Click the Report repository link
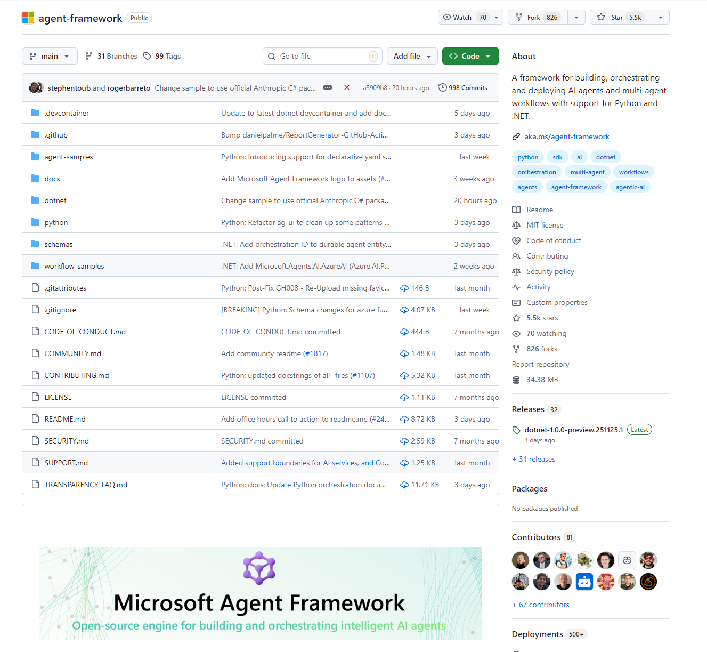This screenshot has width=707, height=652. 540,364
